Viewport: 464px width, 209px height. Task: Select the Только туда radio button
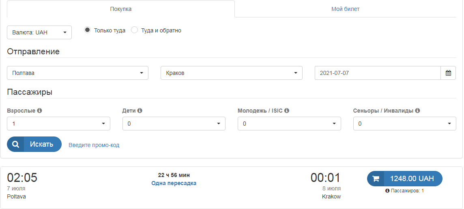pyautogui.click(x=87, y=30)
